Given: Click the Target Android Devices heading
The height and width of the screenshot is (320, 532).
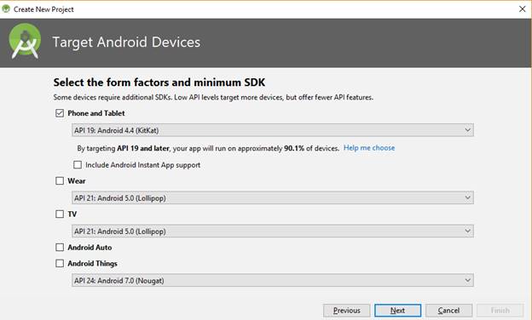Looking at the screenshot, I should point(126,42).
